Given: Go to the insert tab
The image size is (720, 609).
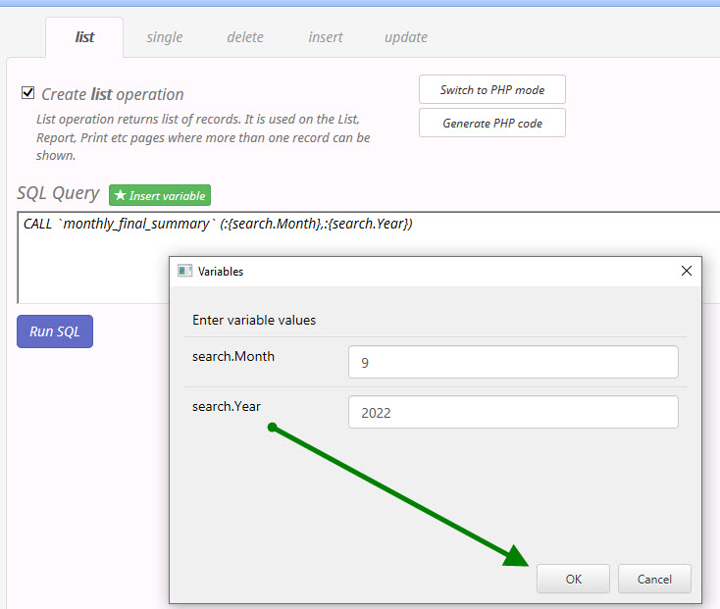Looking at the screenshot, I should (326, 37).
